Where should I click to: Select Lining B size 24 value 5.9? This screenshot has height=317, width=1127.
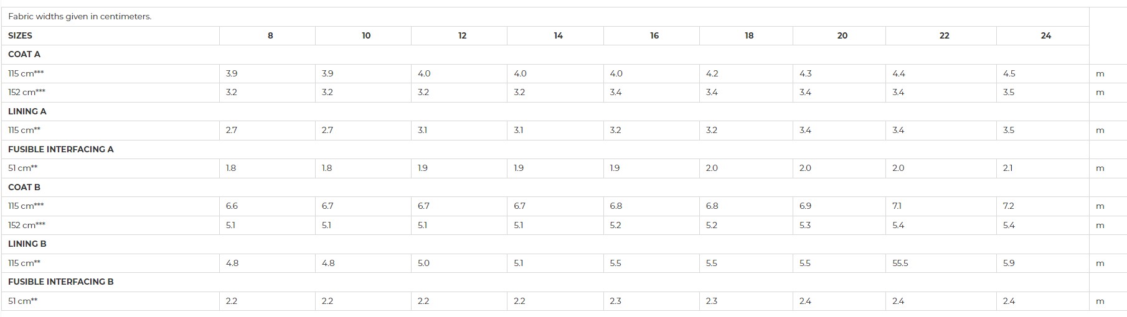tap(1009, 263)
